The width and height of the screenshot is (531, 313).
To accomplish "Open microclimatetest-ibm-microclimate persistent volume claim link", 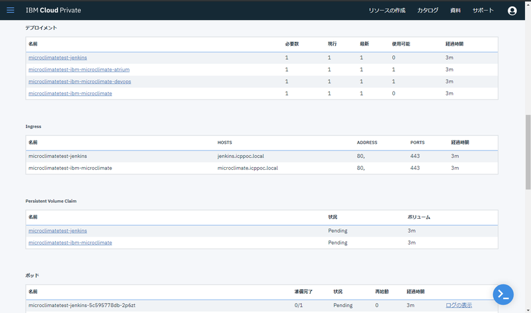I will click(70, 243).
